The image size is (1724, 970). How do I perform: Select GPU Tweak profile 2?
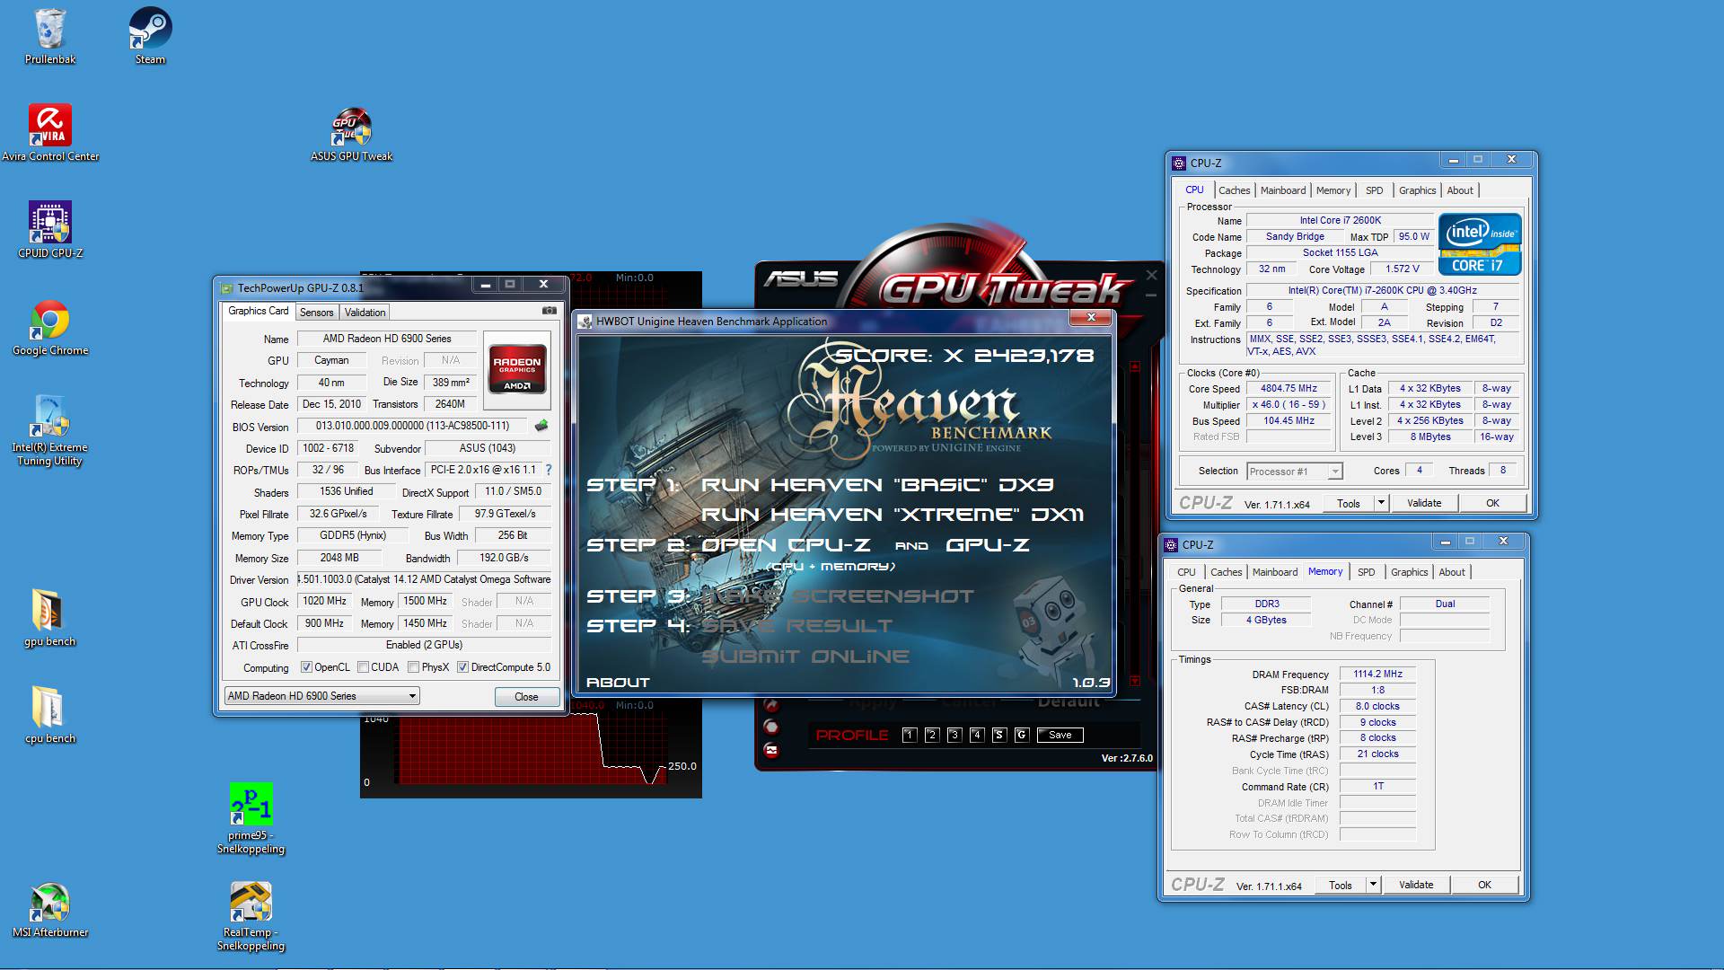click(x=931, y=735)
